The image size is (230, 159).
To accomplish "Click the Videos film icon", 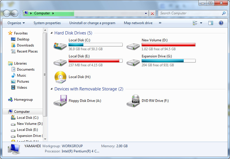I will tap(13, 88).
